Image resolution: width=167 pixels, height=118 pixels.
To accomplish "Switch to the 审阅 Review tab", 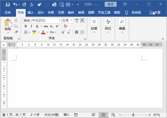I will click(81, 13).
